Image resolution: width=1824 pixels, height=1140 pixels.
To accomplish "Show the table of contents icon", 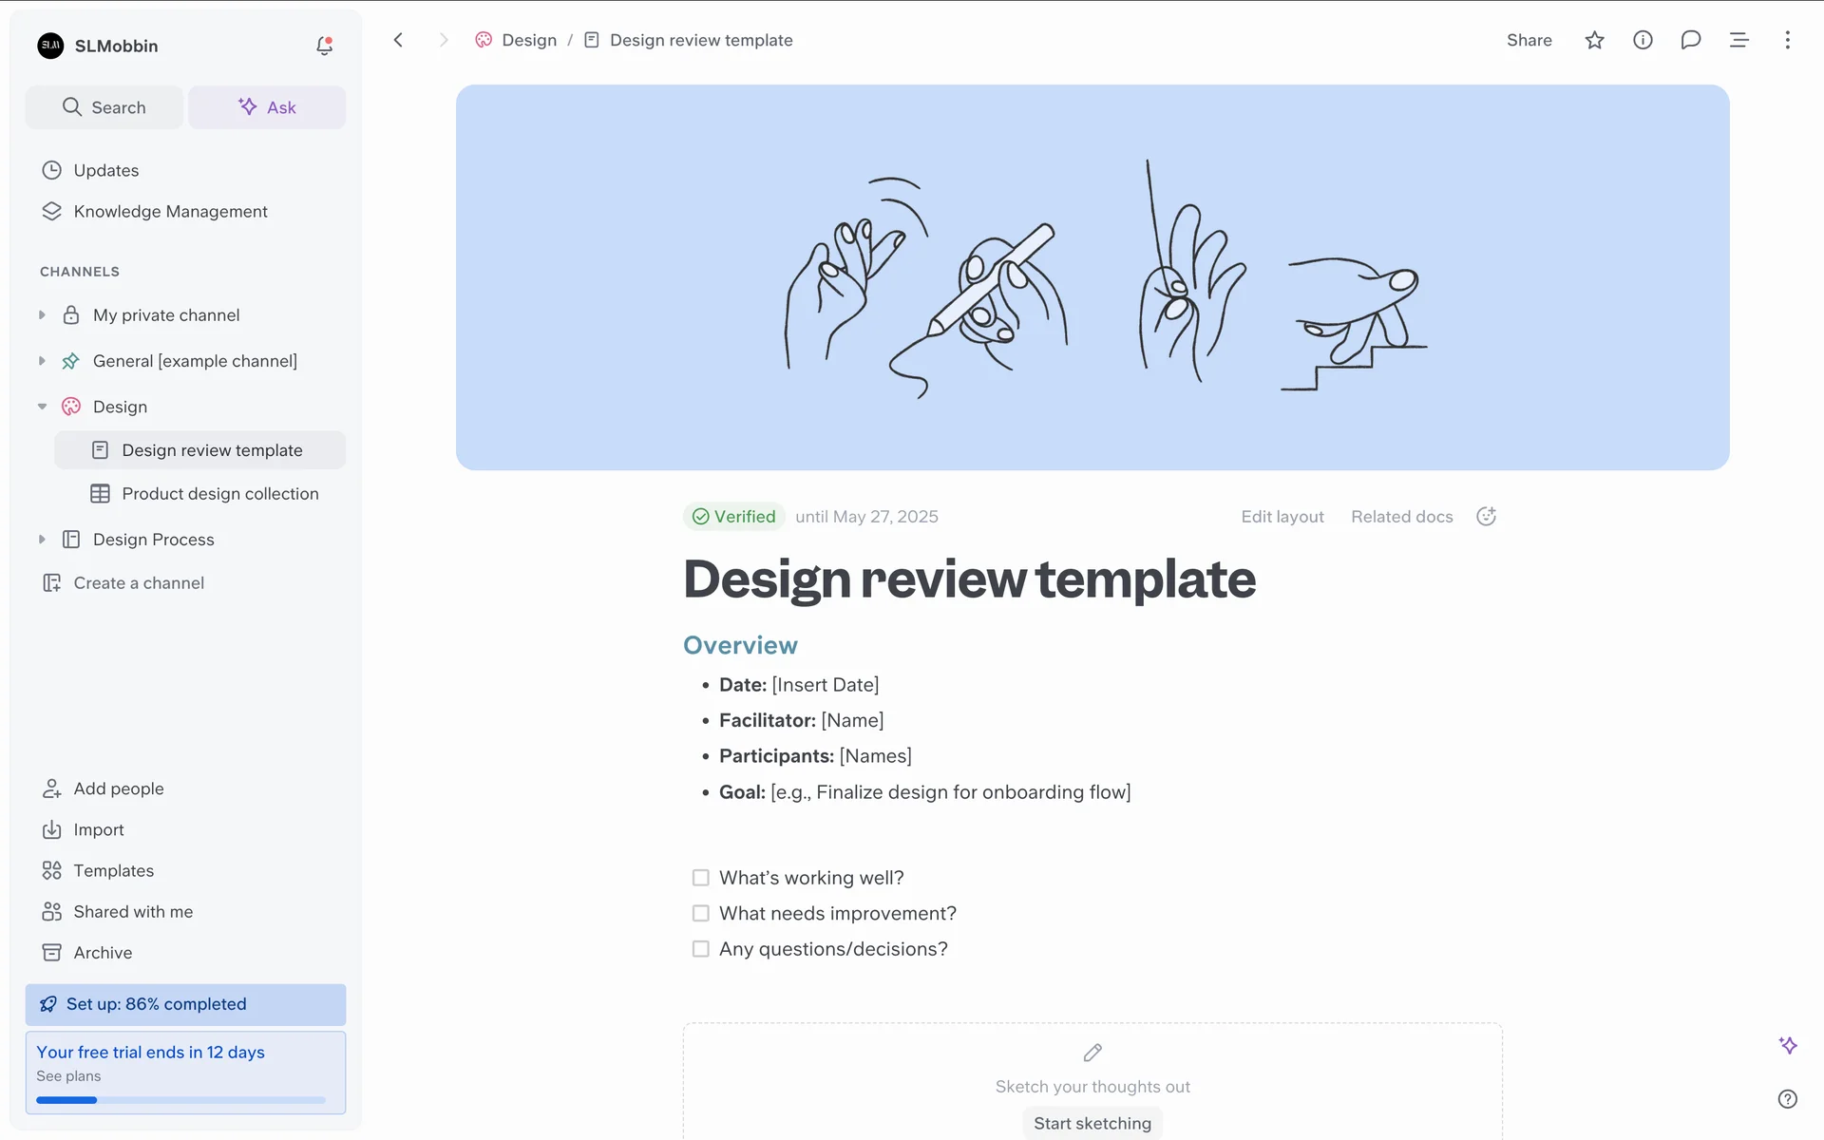I will (x=1738, y=40).
